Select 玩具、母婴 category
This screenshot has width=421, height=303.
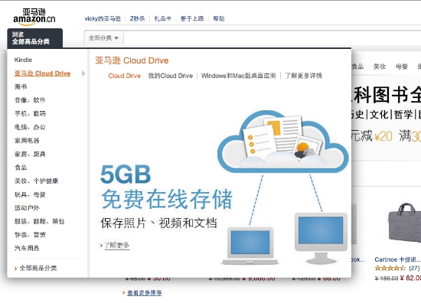pyautogui.click(x=30, y=194)
